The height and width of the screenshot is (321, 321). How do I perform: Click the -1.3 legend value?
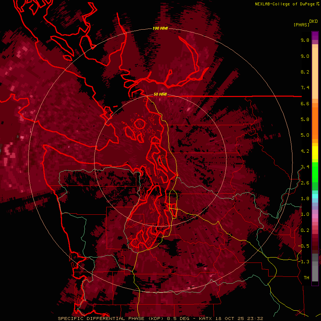pos(304,262)
